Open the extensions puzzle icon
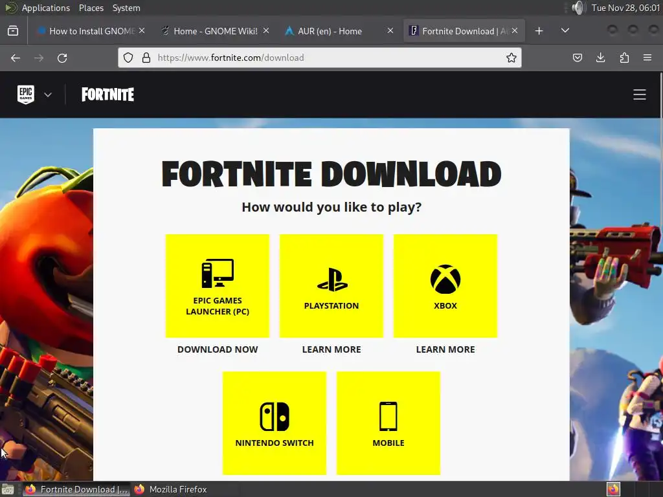The image size is (663, 497). click(x=624, y=58)
